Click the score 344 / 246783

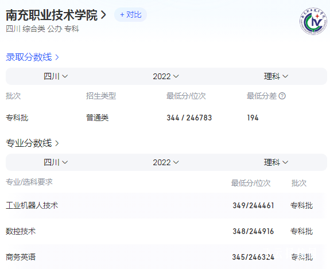pos(189,118)
